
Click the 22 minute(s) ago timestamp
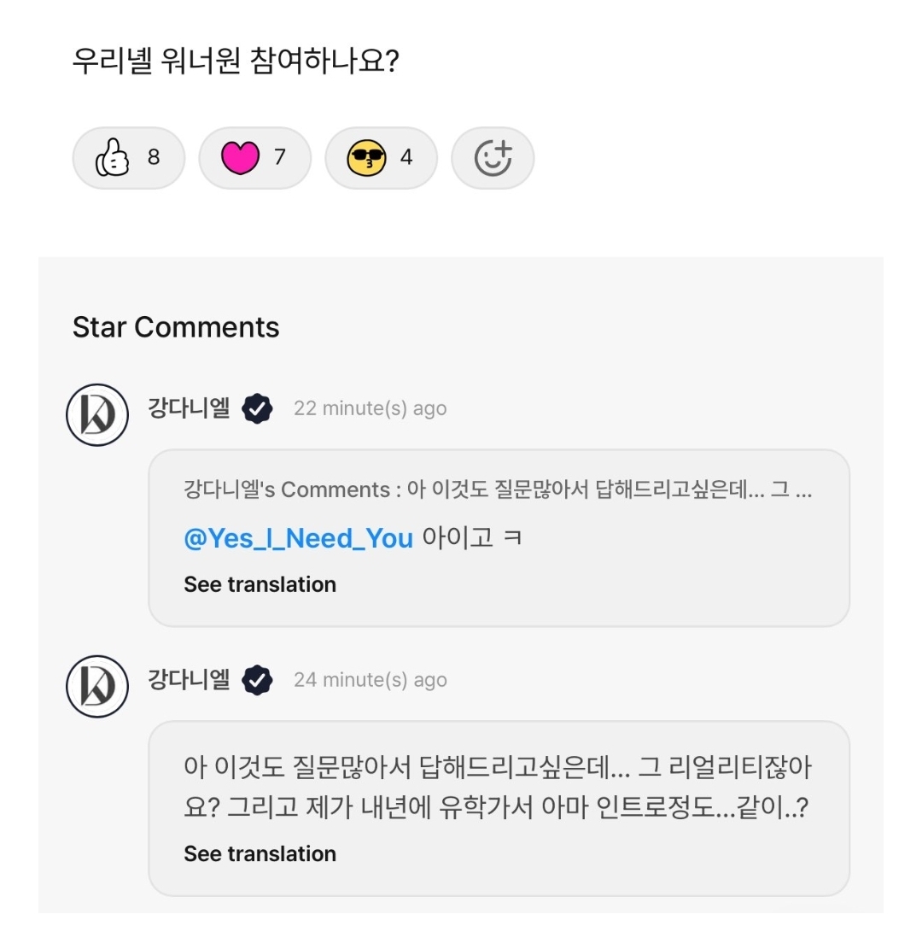tap(371, 408)
